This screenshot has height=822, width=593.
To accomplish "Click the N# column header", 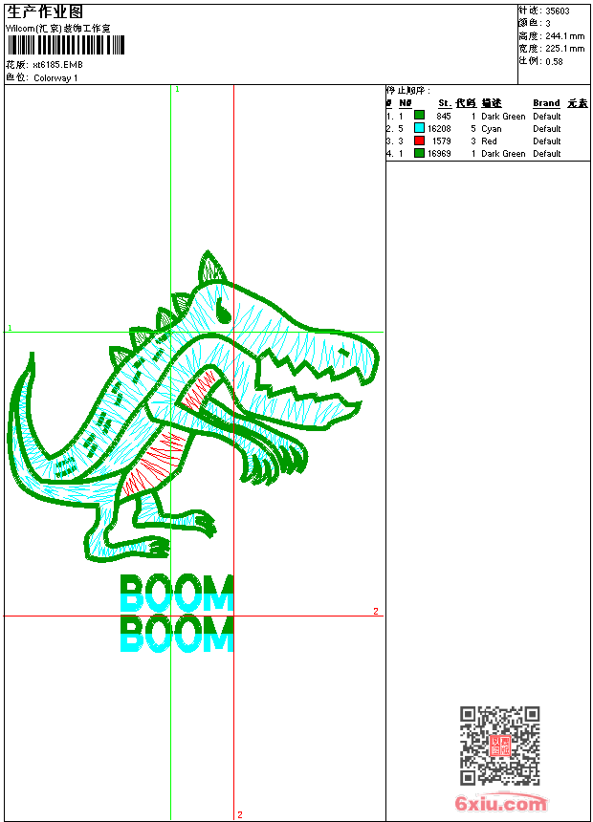I will point(406,103).
